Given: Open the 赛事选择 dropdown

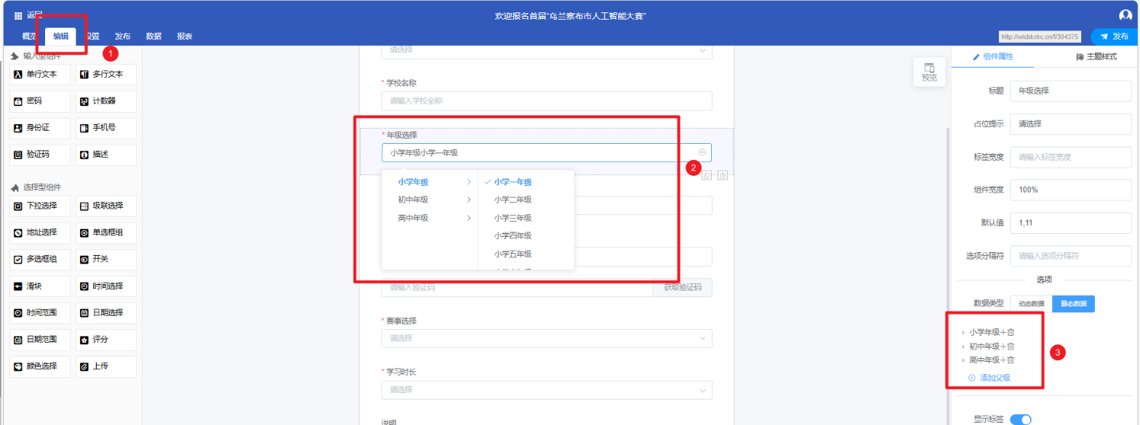Looking at the screenshot, I should click(546, 339).
